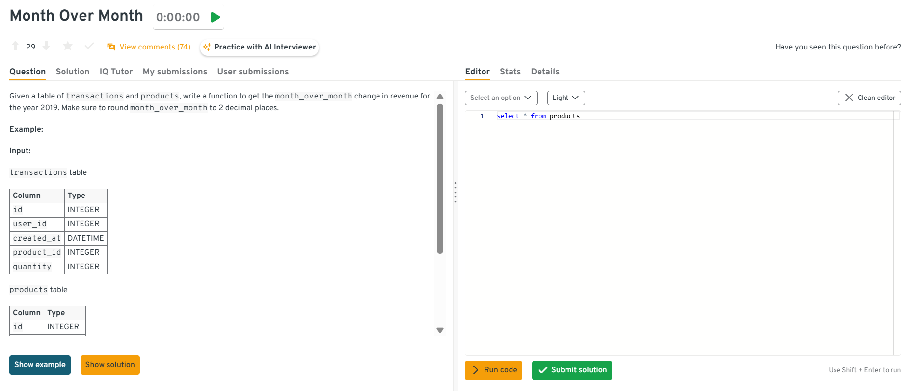Mark question as completed with the checkmark
This screenshot has height=391, width=916.
tap(89, 46)
